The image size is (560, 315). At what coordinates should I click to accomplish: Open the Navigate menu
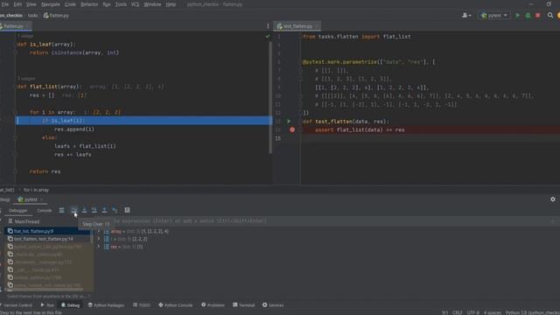pos(51,4)
